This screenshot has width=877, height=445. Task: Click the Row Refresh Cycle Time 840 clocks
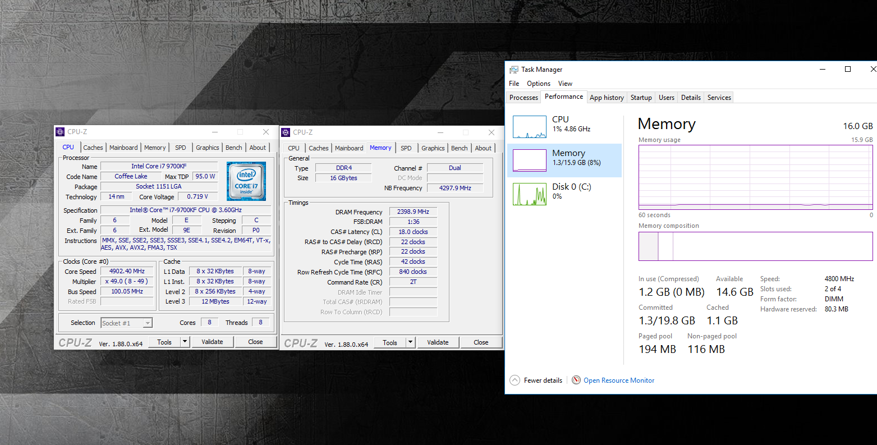pos(413,272)
